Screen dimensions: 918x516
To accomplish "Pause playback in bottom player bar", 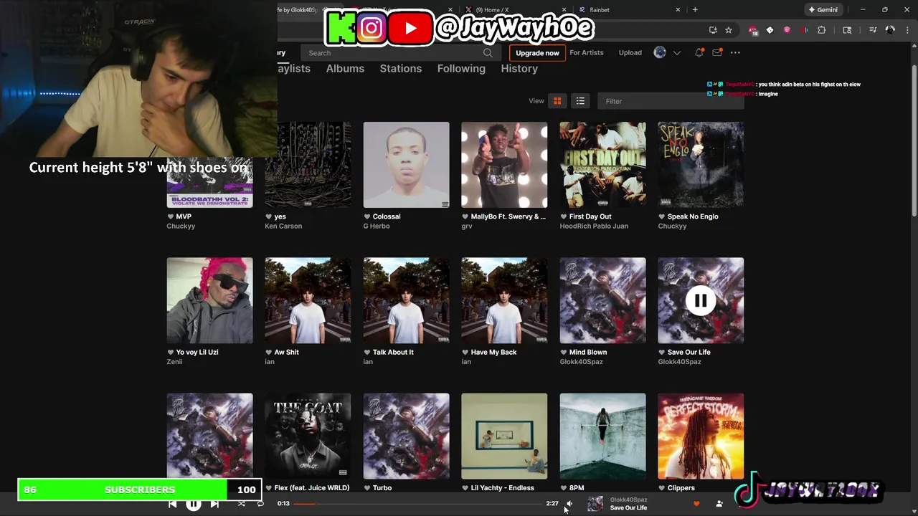I will pyautogui.click(x=194, y=504).
